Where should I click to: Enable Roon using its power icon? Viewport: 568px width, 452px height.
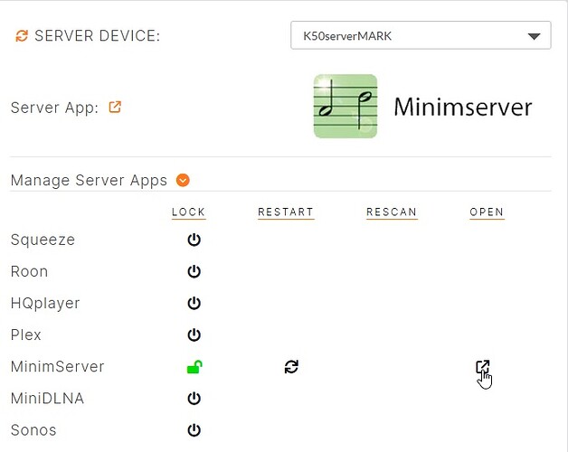coord(194,271)
